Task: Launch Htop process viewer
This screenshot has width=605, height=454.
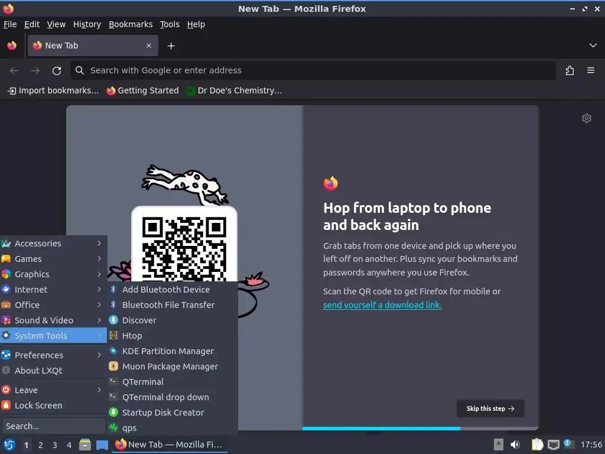Action: pyautogui.click(x=173, y=336)
